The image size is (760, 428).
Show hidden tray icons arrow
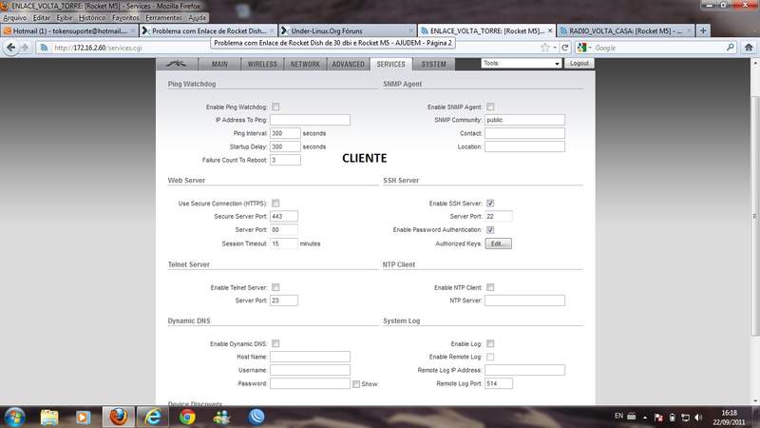(x=645, y=418)
